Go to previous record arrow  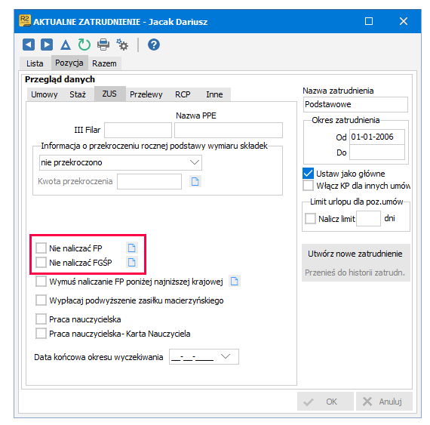[29, 45]
